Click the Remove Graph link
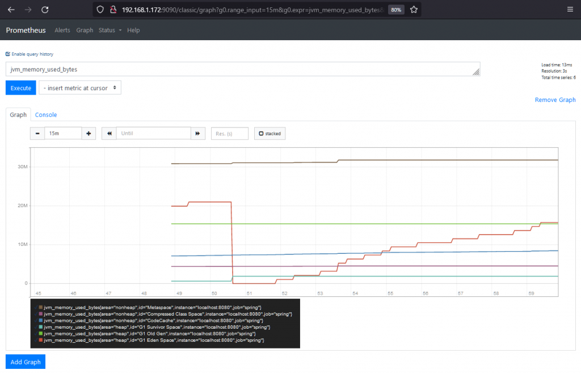Screen dimensions: 581x374 [x=555, y=100]
